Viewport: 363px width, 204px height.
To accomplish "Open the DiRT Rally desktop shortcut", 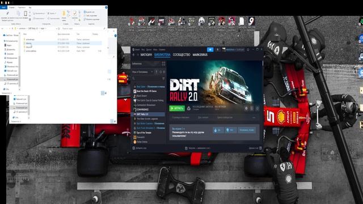I will point(161,22).
